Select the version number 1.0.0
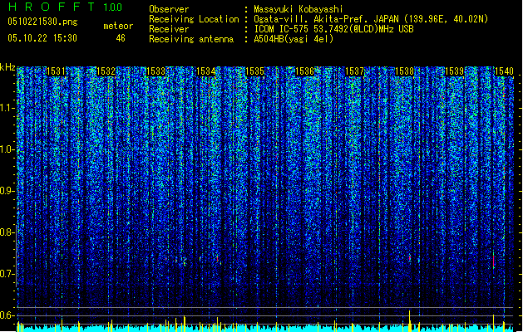523x332 pixels. pos(113,7)
